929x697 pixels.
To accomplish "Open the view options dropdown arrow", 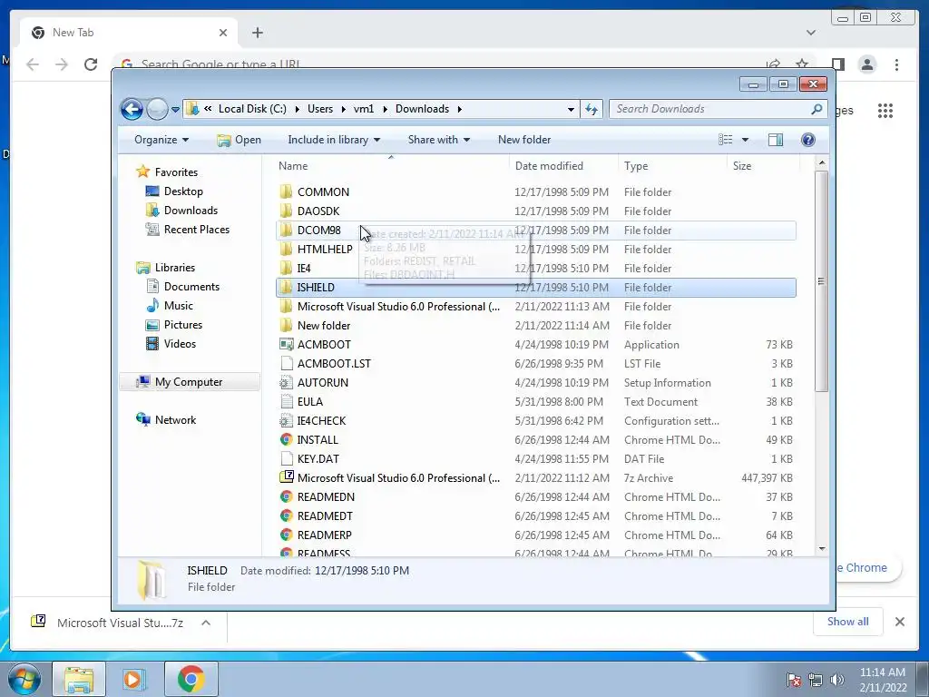I will 746,140.
